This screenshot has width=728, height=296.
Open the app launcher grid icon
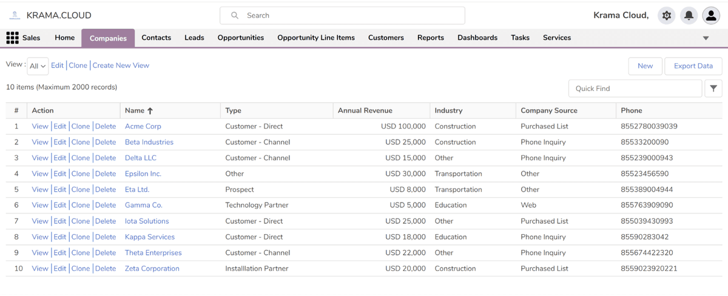[12, 38]
